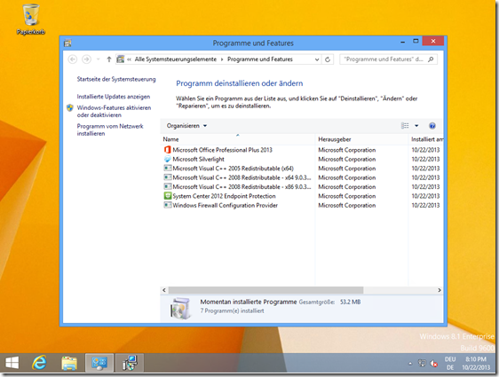The height and width of the screenshot is (377, 499).
Task: Click Windows Firewall Configuration Provider icon
Action: [x=168, y=205]
